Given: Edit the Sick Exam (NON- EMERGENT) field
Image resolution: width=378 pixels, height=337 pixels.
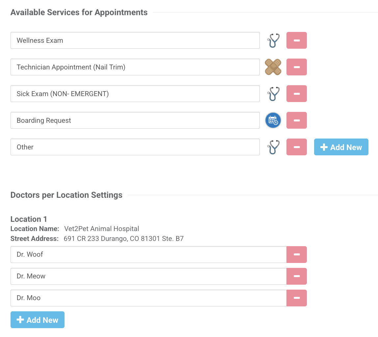Looking at the screenshot, I should tap(135, 94).
